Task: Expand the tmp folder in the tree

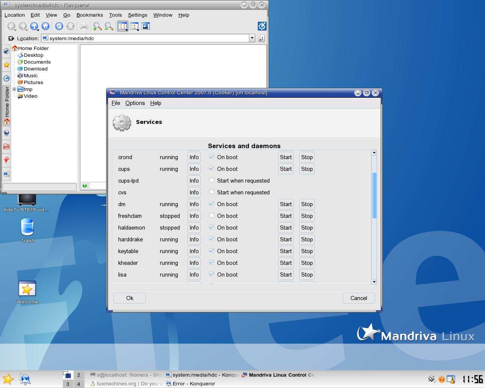Action: (14, 89)
